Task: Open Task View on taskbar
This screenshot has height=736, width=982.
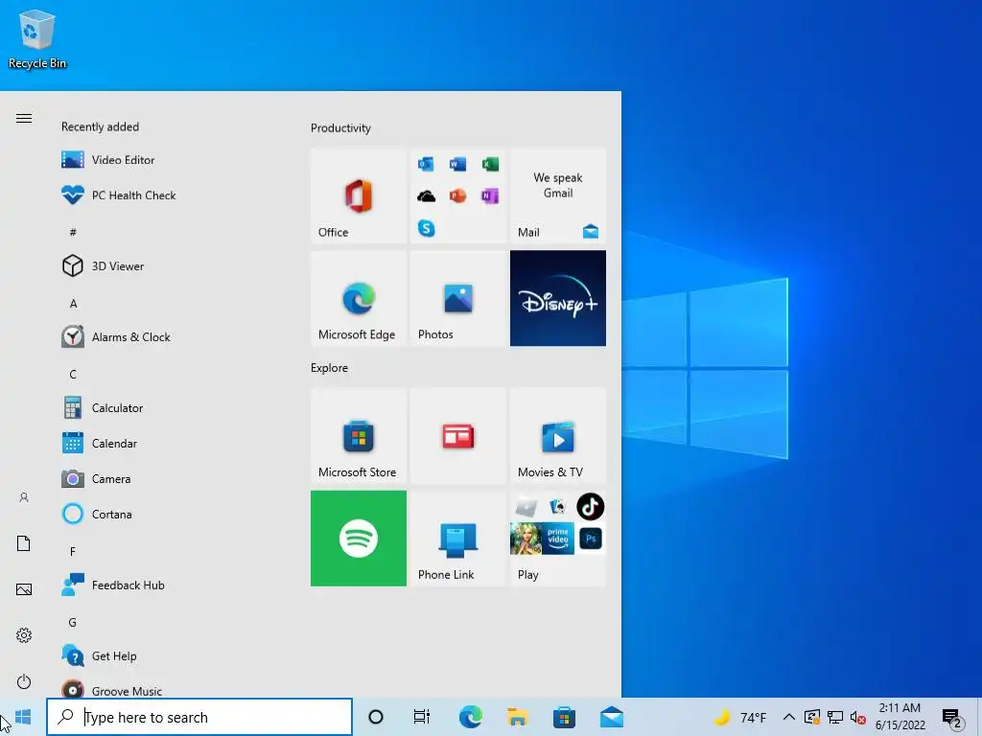Action: pyautogui.click(x=422, y=717)
